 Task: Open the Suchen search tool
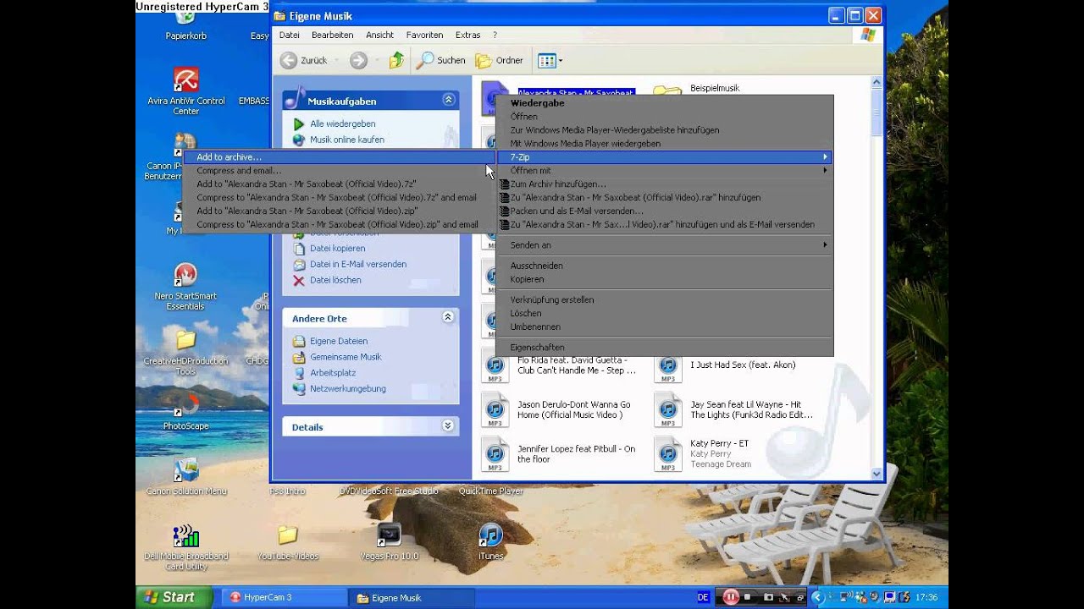tap(441, 60)
